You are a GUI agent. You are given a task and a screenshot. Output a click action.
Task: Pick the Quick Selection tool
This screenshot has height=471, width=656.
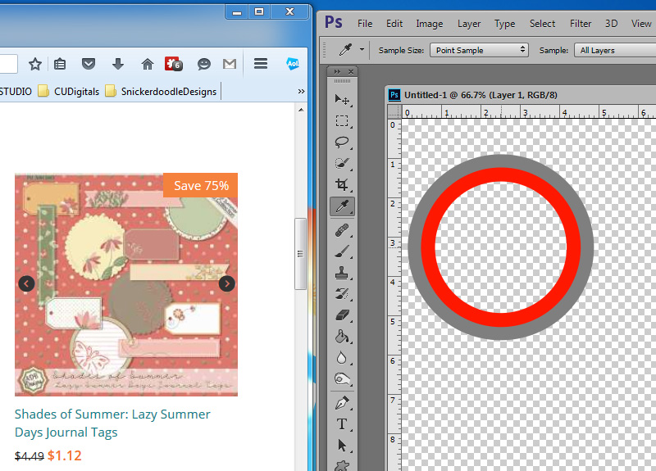[x=342, y=163]
